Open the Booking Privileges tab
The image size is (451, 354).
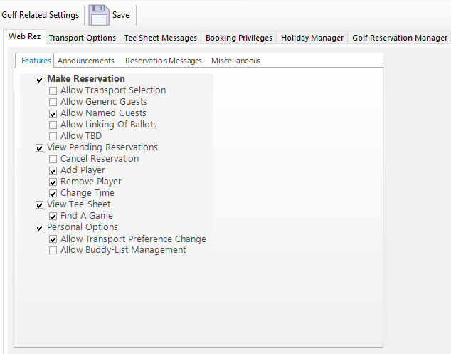(x=238, y=38)
